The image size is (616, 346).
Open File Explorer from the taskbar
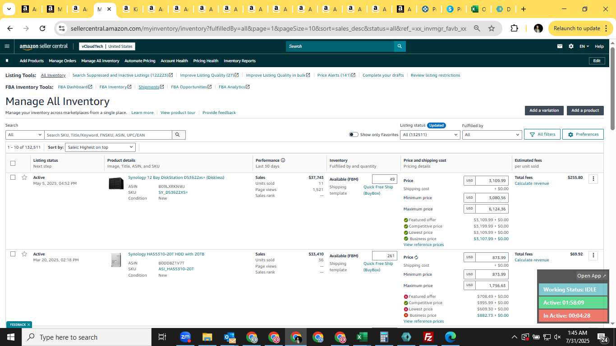pyautogui.click(x=207, y=337)
